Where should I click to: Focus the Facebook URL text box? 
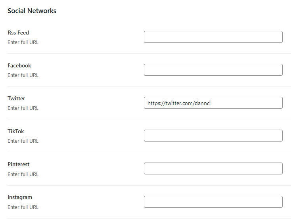pyautogui.click(x=213, y=70)
